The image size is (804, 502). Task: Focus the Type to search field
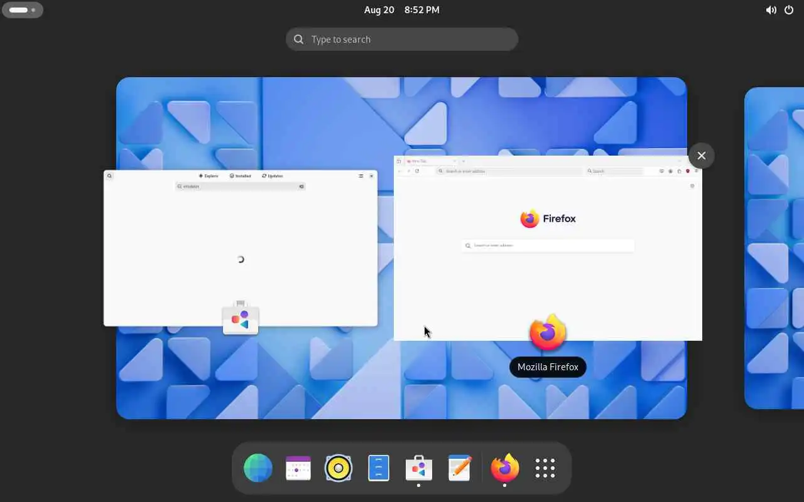pyautogui.click(x=402, y=39)
